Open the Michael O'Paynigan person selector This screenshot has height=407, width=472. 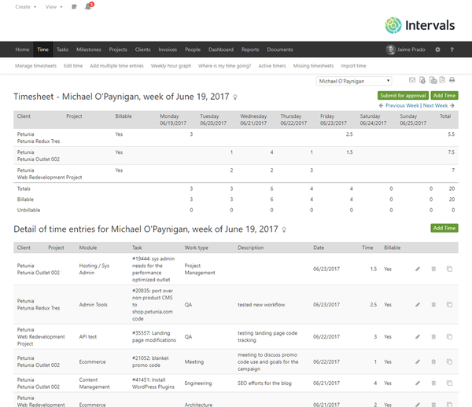pos(354,81)
